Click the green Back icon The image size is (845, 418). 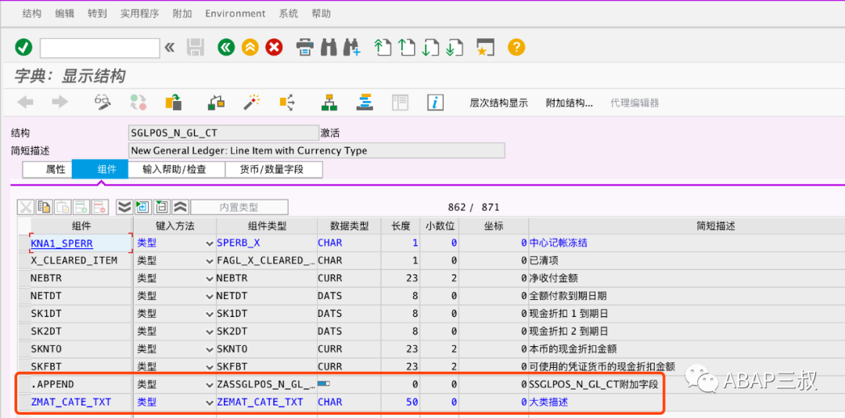click(x=226, y=48)
